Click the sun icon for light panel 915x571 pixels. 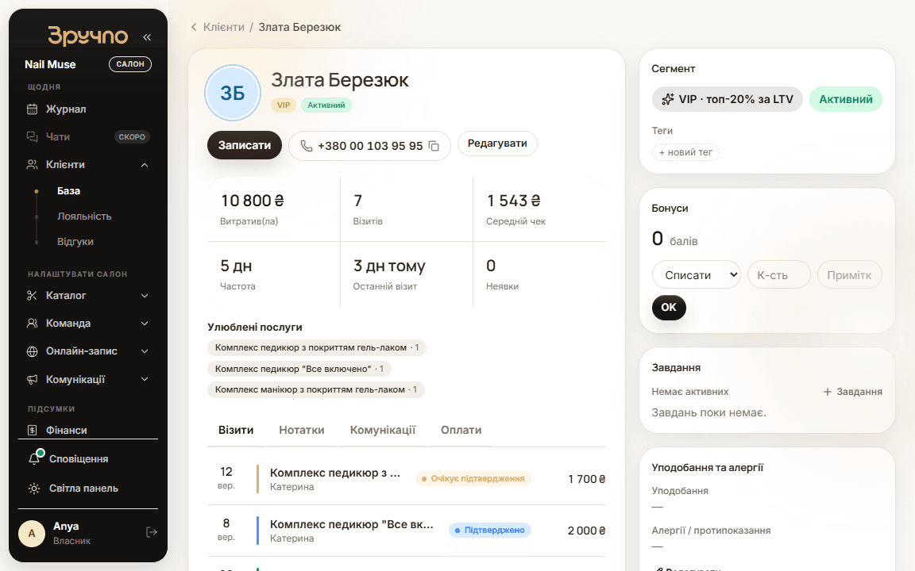34,489
